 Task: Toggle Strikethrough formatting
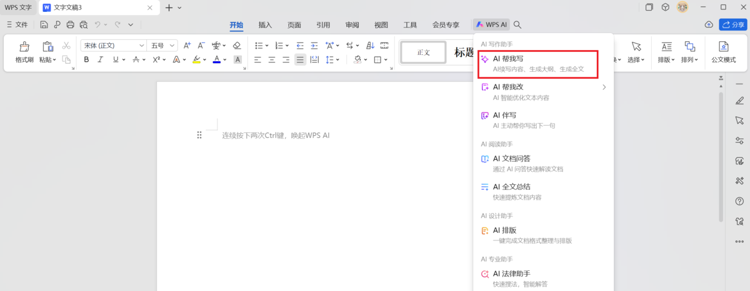(135, 60)
